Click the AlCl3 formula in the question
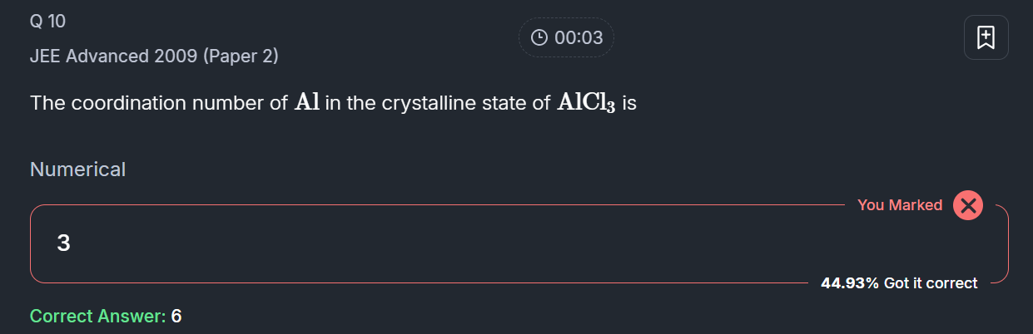 click(x=586, y=104)
